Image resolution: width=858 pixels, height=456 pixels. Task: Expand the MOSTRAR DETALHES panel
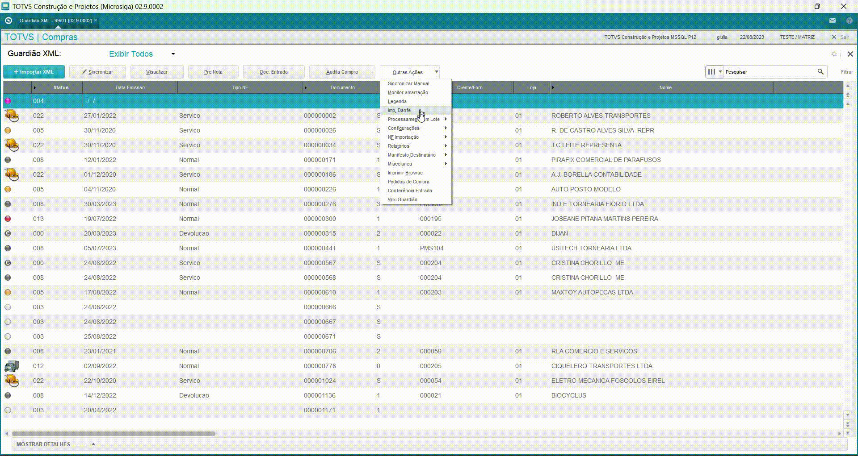[x=93, y=444]
